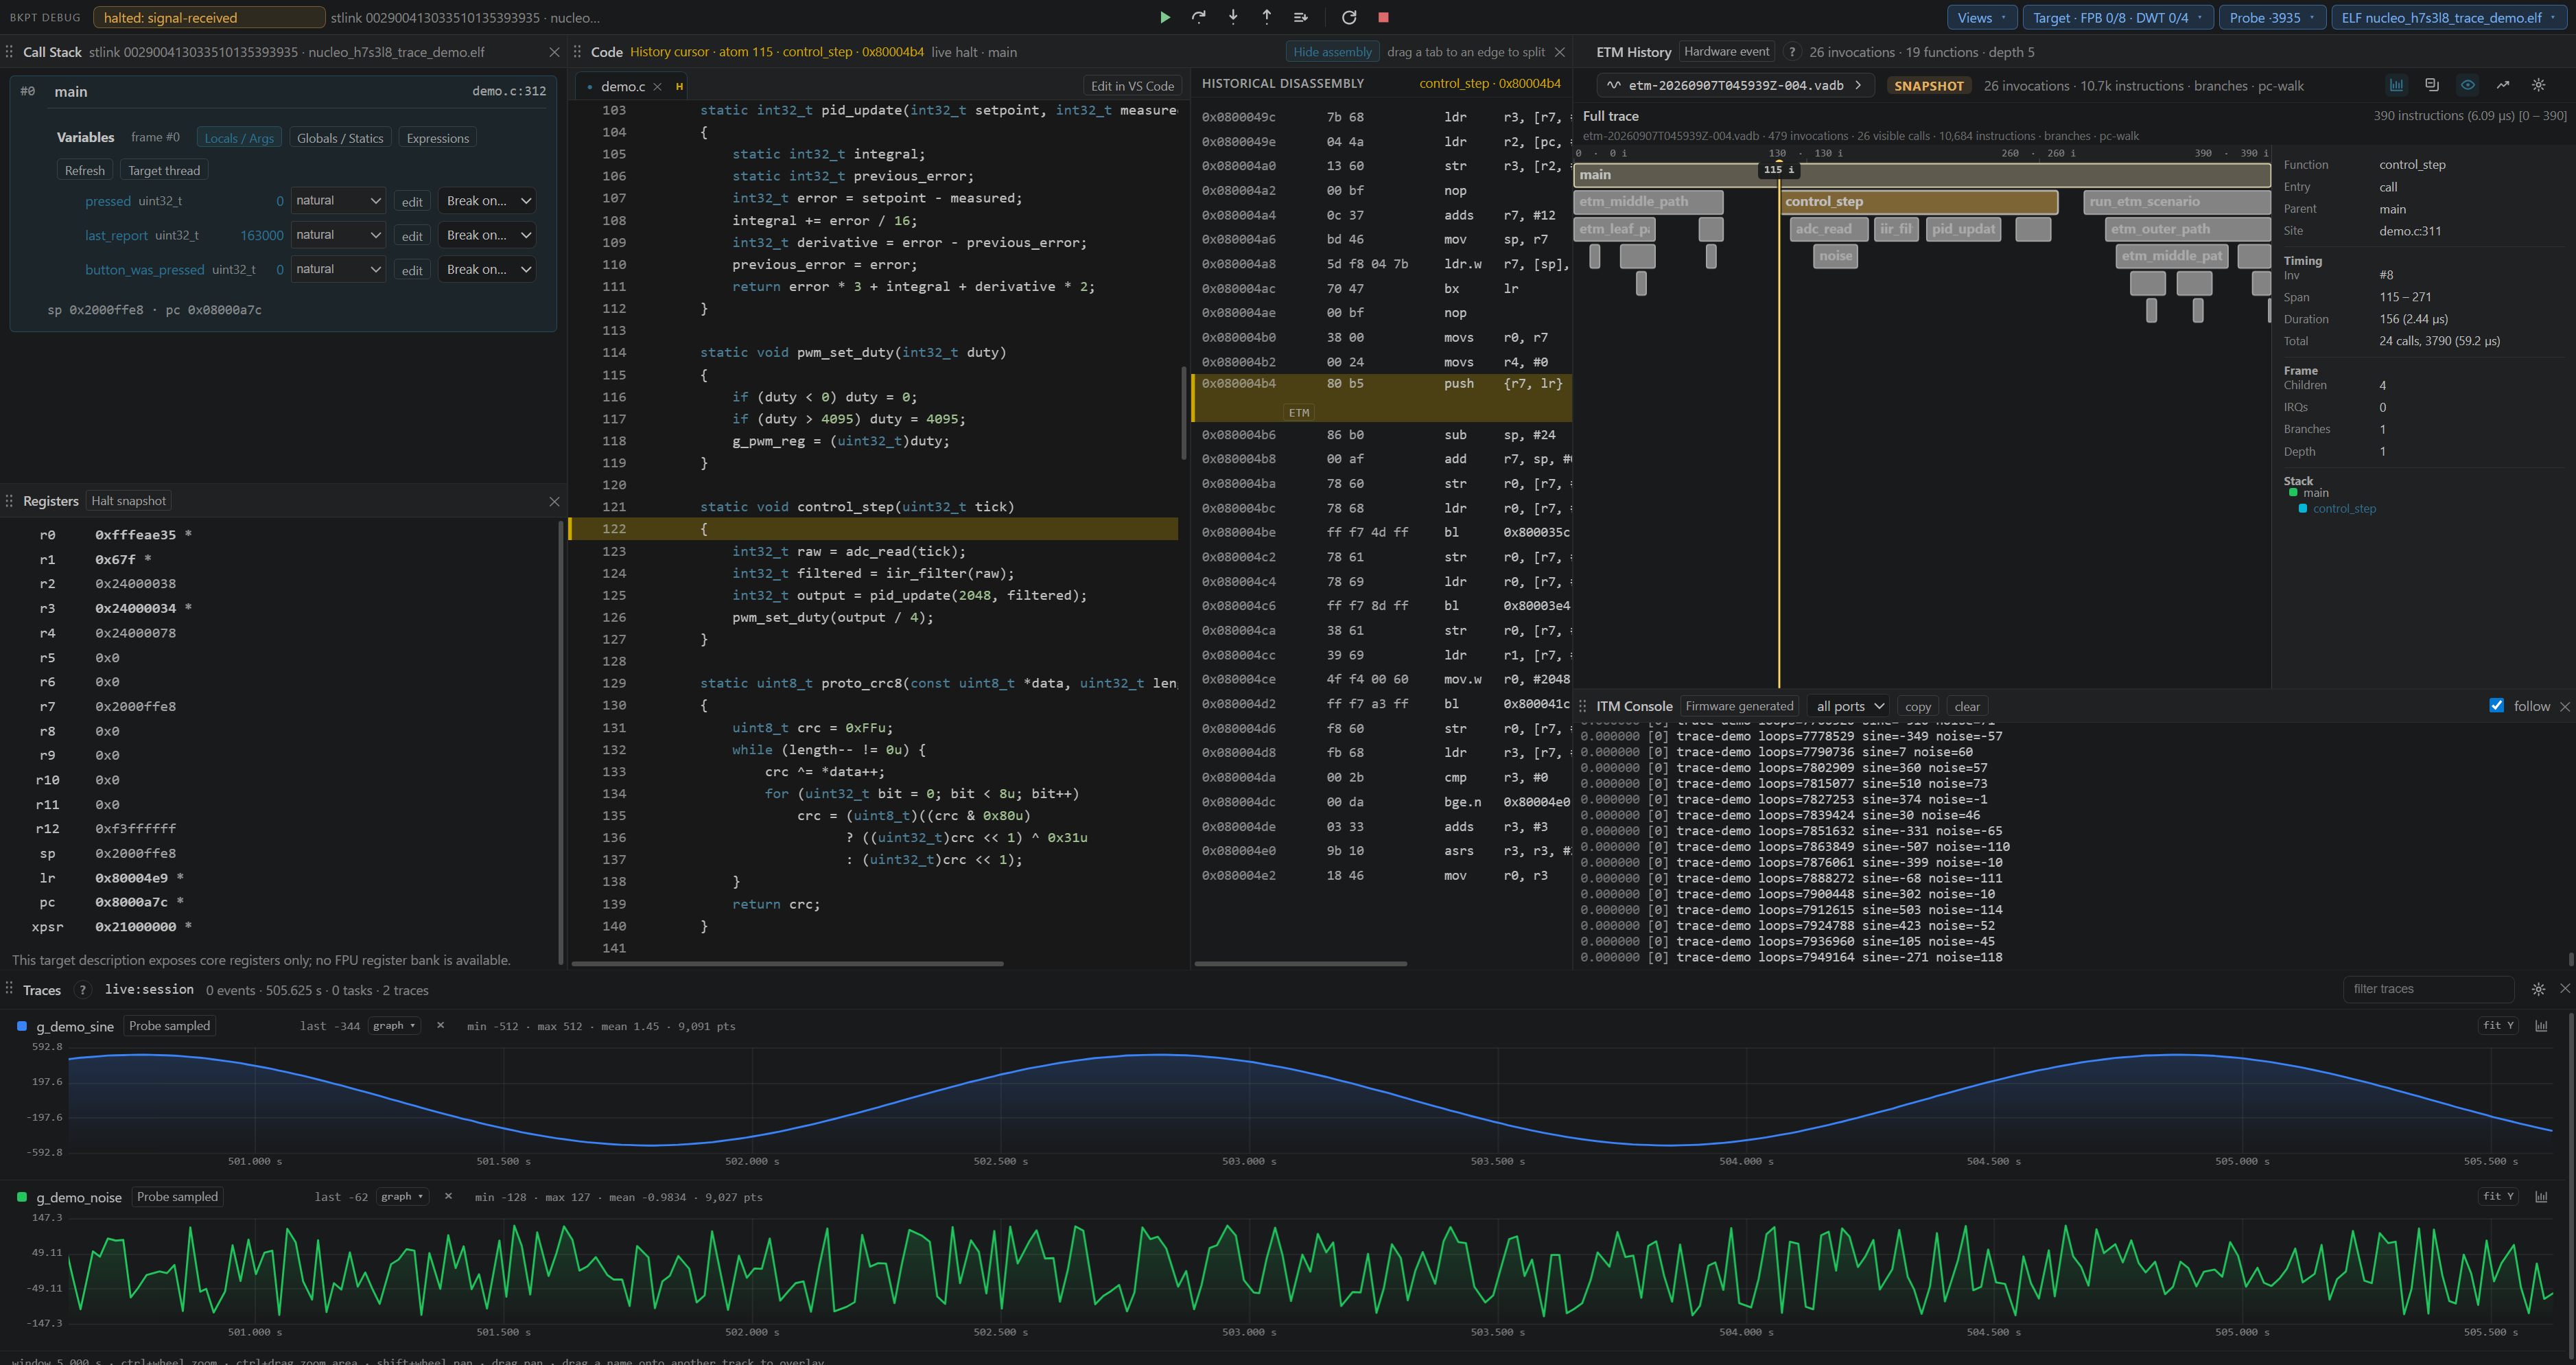Click the step-out up arrow icon
Screen dimensions: 2576x1365
(1267, 17)
